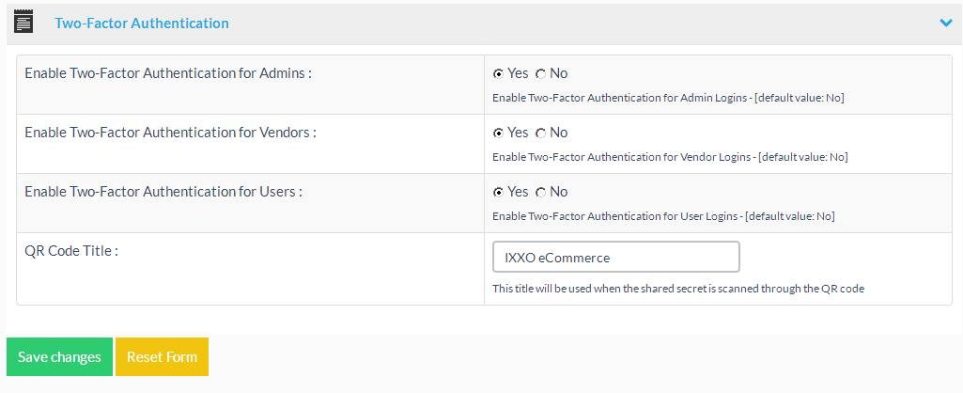Click the User Logins default value hint

click(663, 216)
